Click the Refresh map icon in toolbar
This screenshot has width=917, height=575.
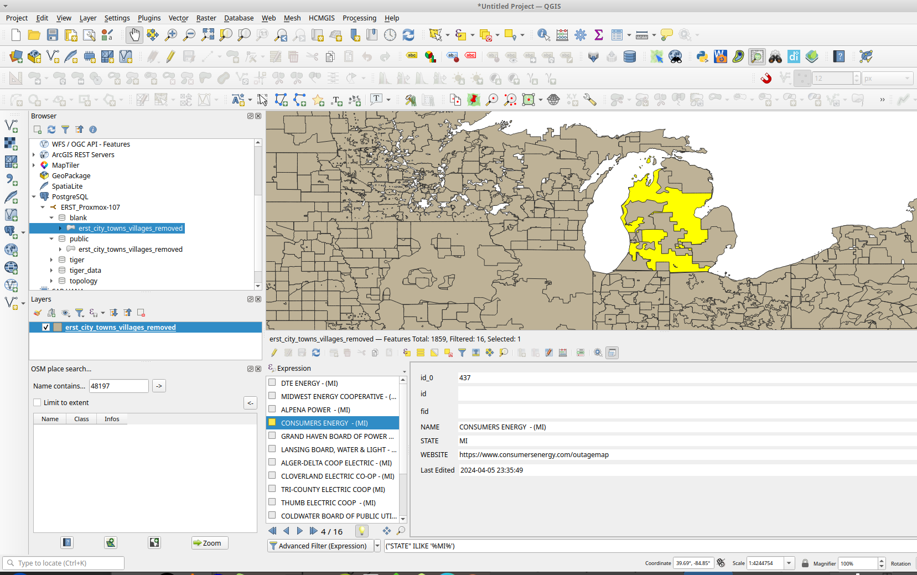(x=408, y=35)
